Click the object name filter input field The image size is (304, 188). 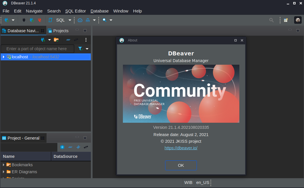[x=37, y=48]
